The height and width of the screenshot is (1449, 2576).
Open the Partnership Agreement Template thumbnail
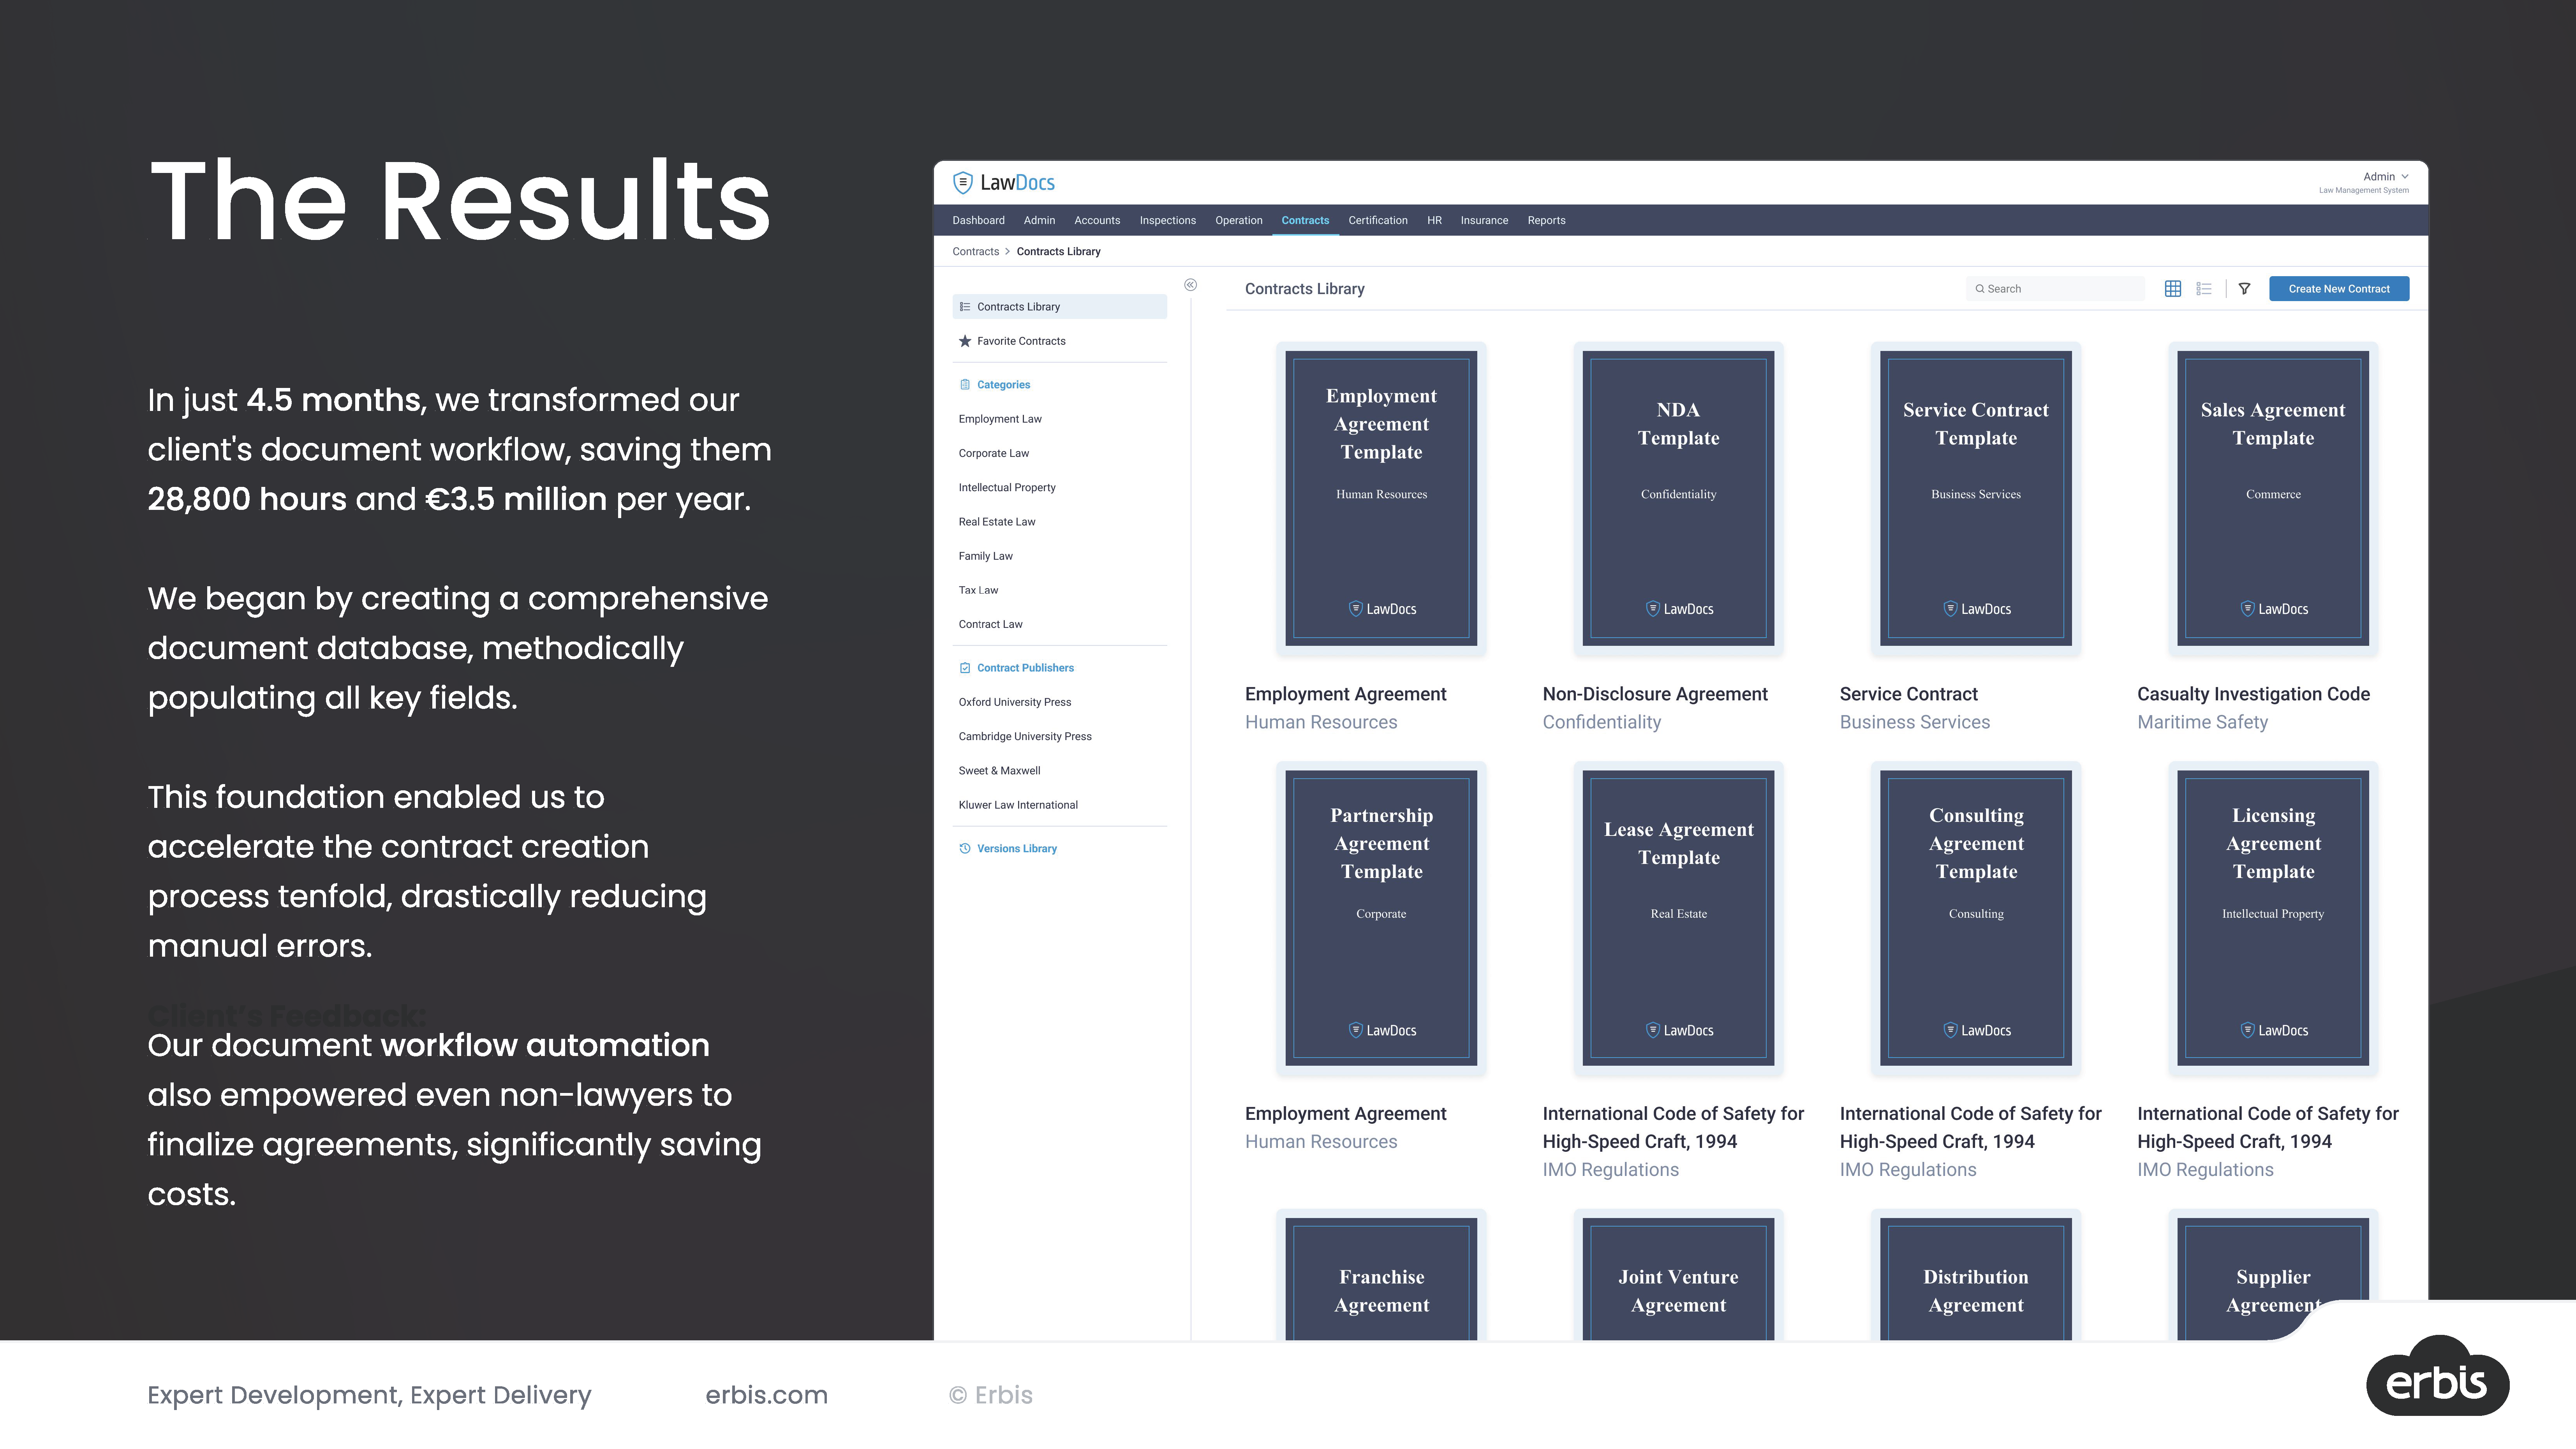1381,918
